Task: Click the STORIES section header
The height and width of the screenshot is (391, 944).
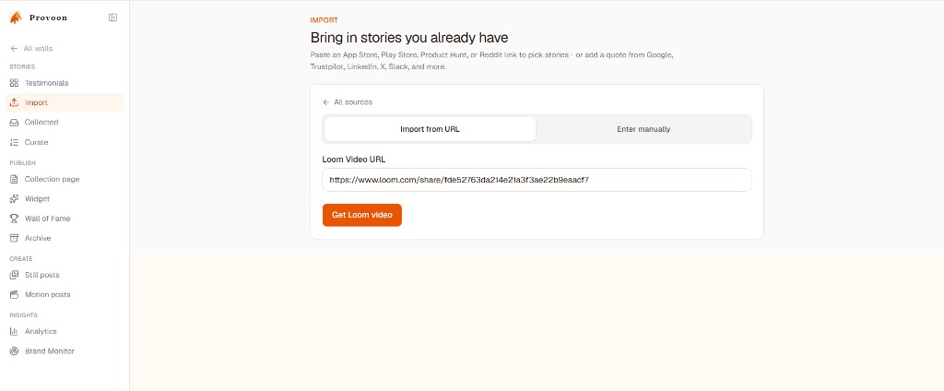Action: pyautogui.click(x=22, y=67)
